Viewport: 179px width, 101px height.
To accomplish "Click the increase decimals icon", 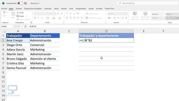I will pyautogui.click(x=123, y=18).
